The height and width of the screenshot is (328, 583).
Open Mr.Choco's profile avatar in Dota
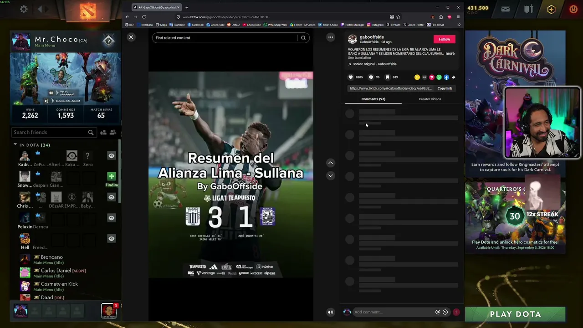21,42
